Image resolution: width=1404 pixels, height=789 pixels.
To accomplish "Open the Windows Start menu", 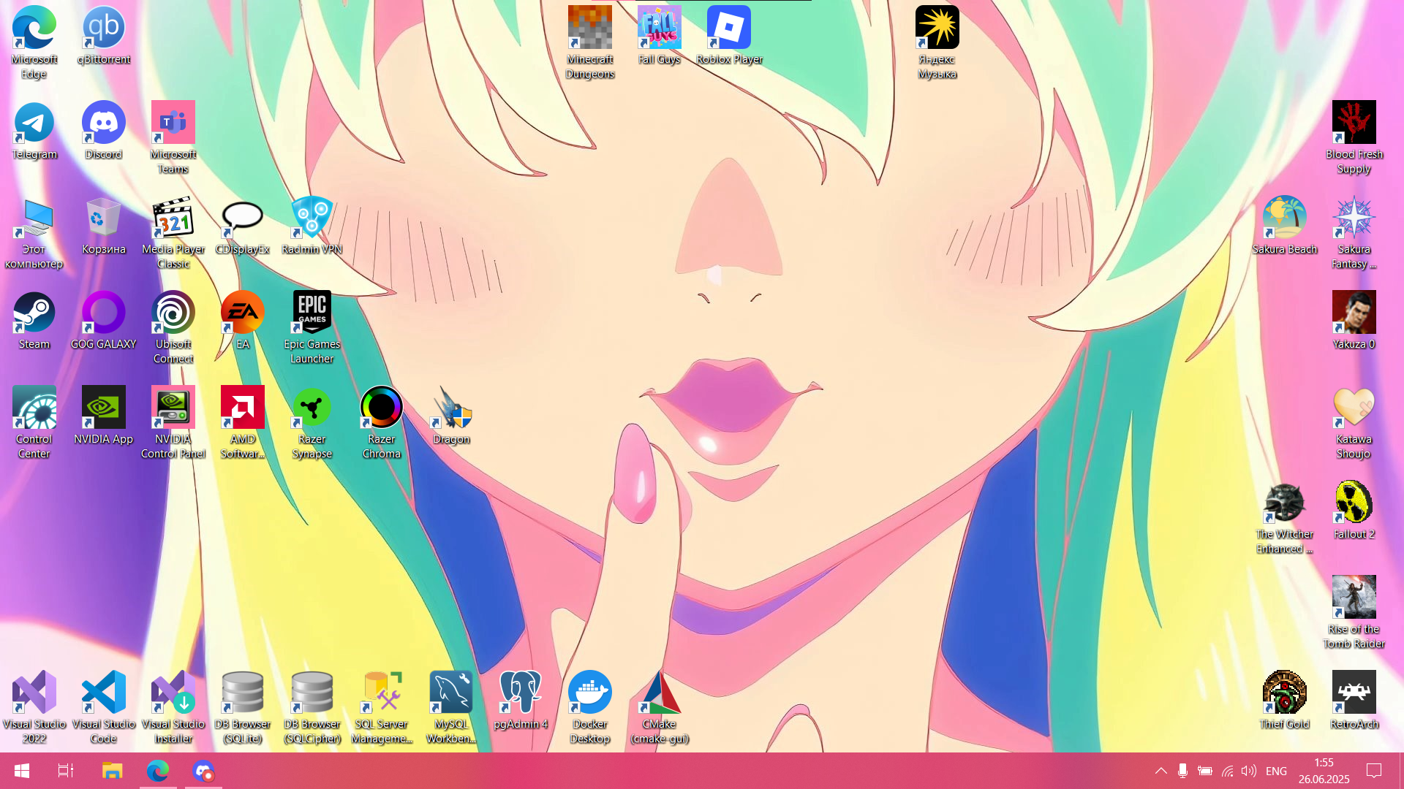I will 22,771.
